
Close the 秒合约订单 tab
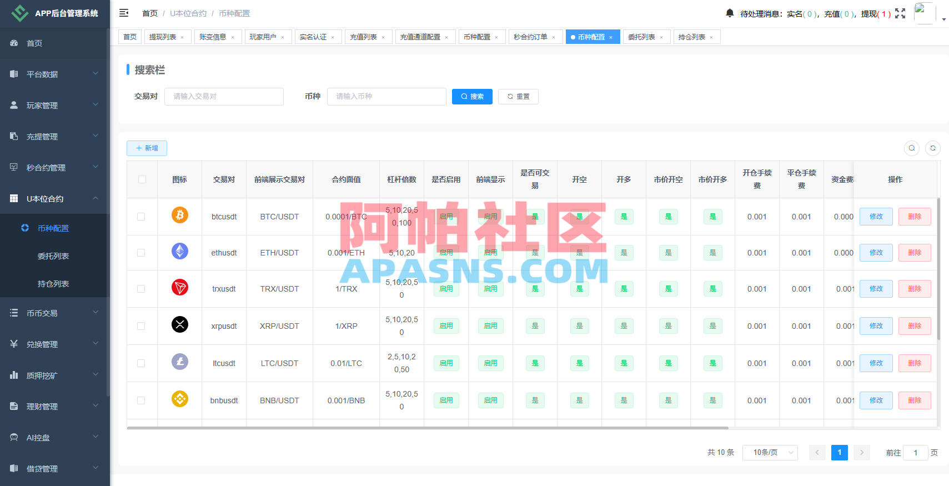(554, 37)
